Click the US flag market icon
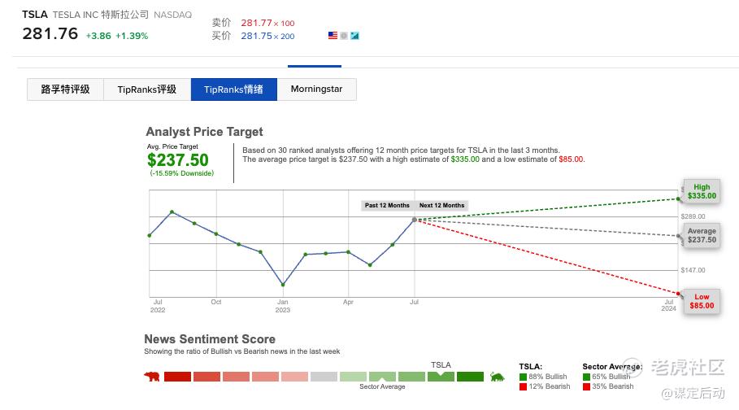The image size is (739, 410). [333, 36]
